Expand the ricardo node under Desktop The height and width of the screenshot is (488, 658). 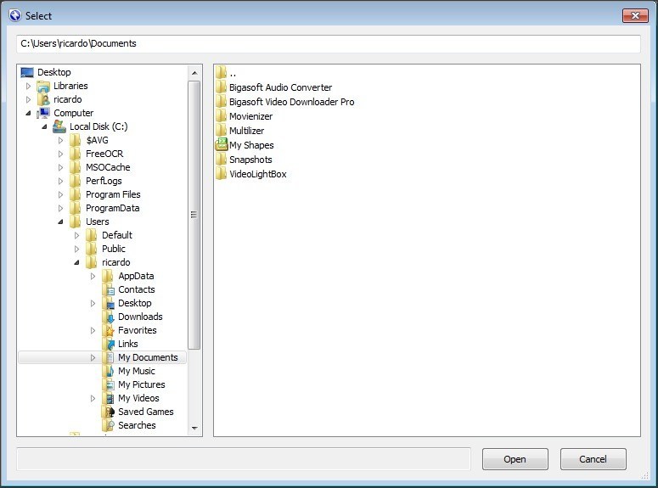pos(29,99)
